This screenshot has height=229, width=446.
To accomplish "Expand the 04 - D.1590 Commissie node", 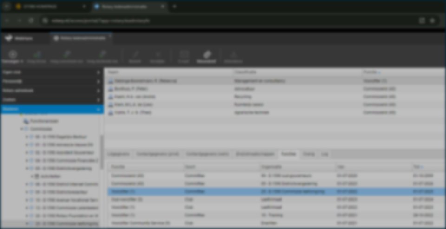I will point(27,161).
